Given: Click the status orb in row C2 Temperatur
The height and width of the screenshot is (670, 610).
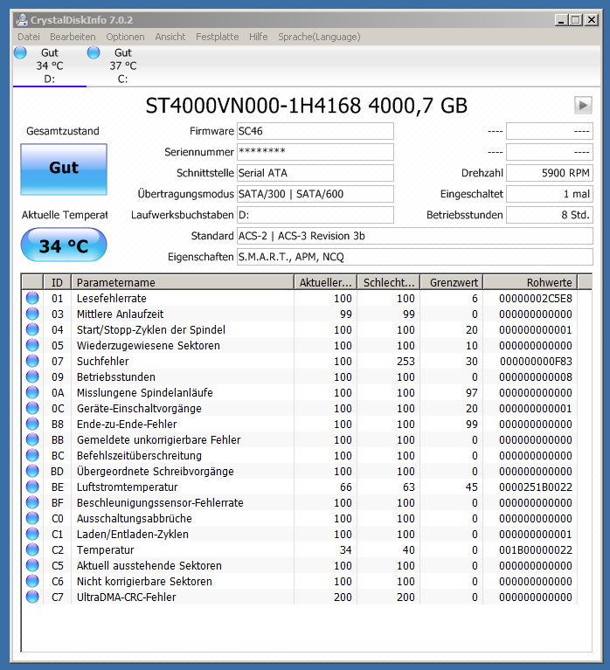Looking at the screenshot, I should 32,549.
